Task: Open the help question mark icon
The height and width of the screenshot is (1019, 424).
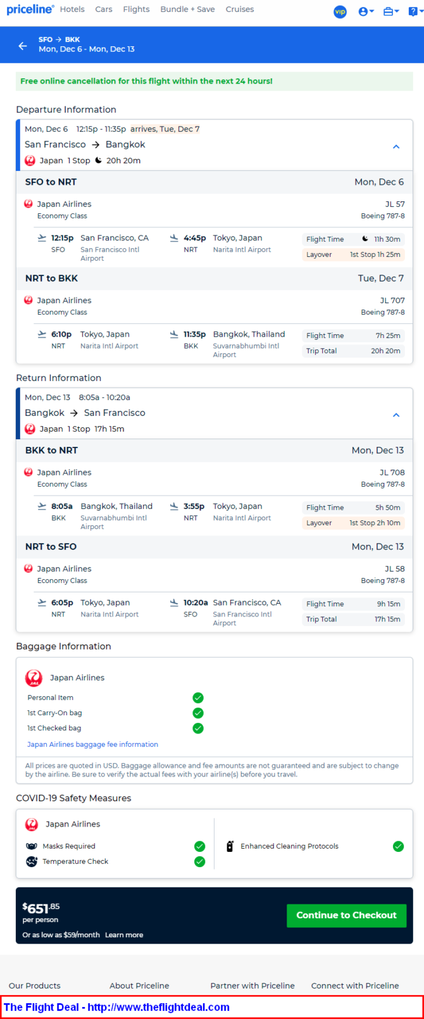Action: tap(415, 11)
